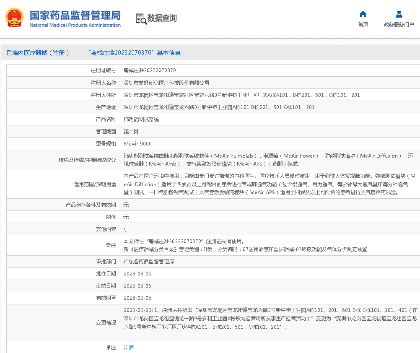Click the 国家药品监督管理局 site title
The image size is (420, 353).
click(75, 15)
